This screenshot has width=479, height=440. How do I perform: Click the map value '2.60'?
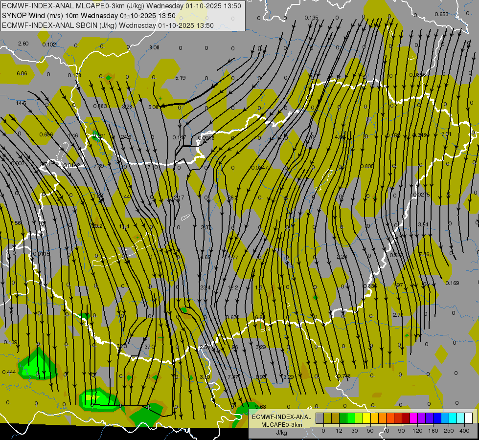click(x=23, y=44)
